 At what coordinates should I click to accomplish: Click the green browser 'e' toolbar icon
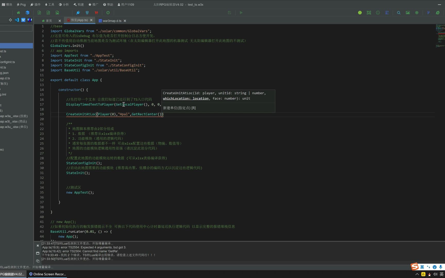[x=438, y=13]
